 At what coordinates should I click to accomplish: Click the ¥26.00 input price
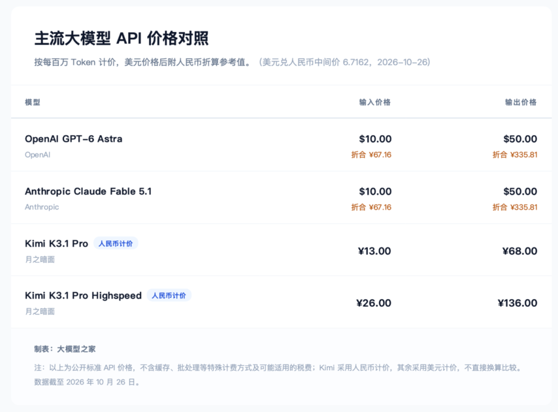[x=374, y=303]
